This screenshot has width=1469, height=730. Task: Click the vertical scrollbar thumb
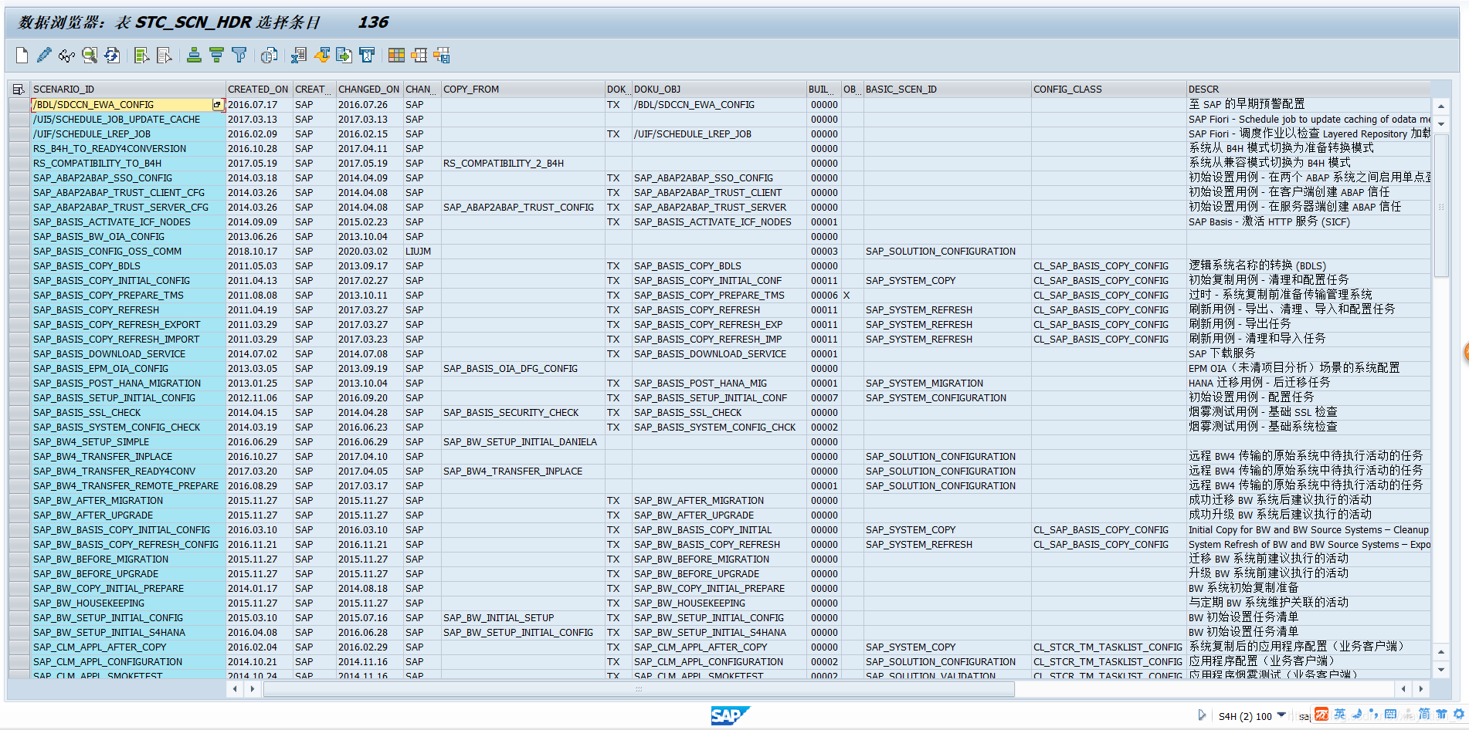click(x=1441, y=204)
